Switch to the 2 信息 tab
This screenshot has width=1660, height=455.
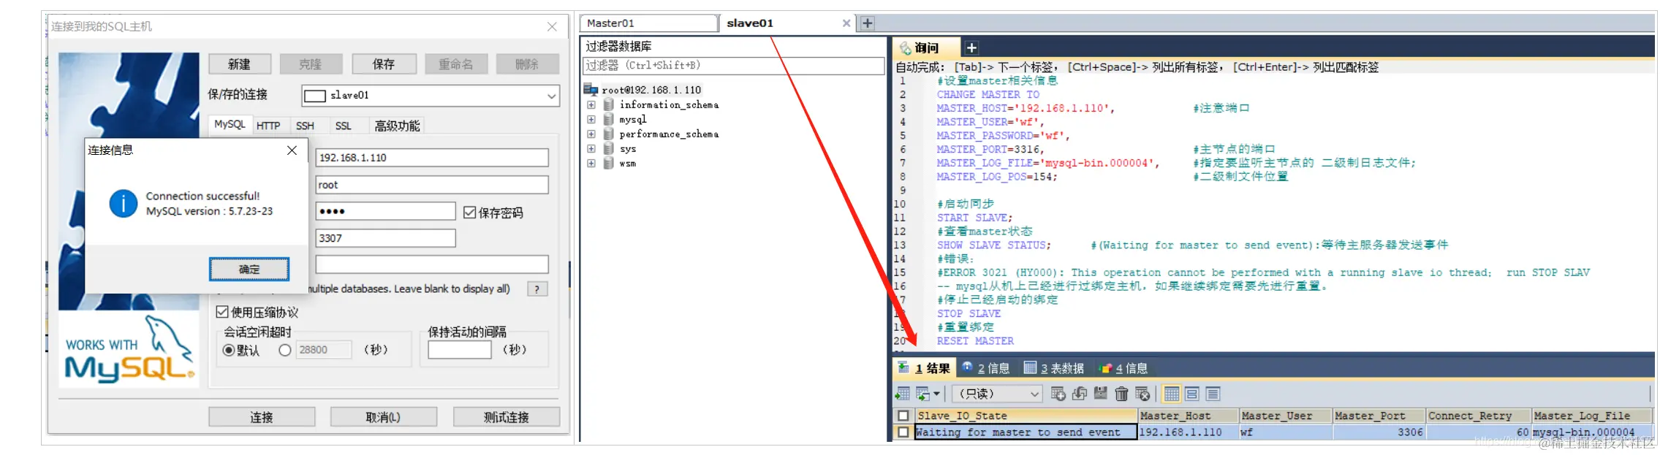click(x=986, y=368)
